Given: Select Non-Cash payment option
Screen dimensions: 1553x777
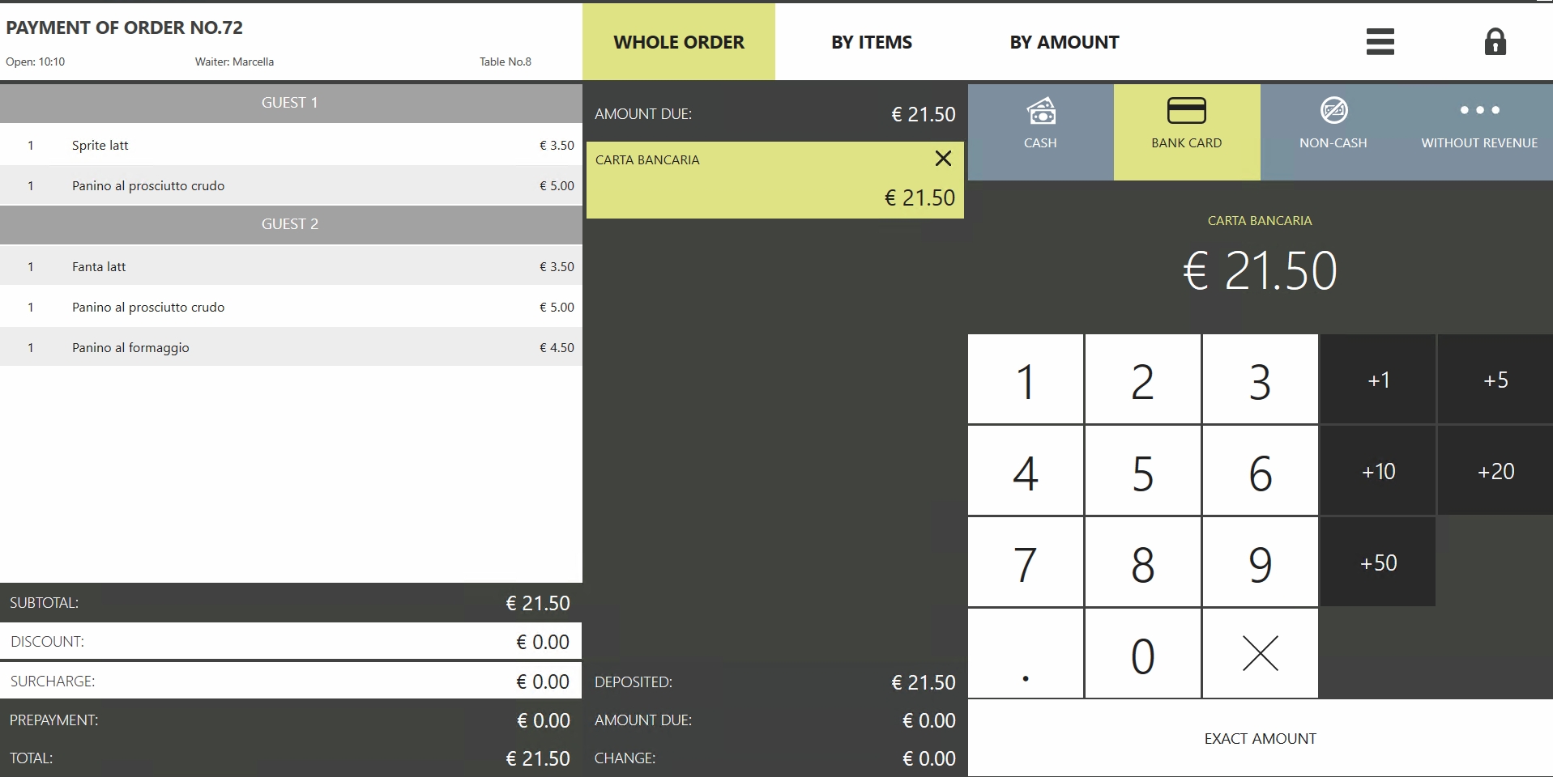Looking at the screenshot, I should pos(1333,132).
